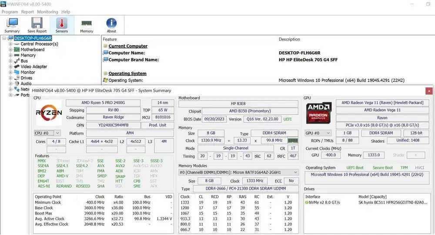Click the TPM label
The width and height of the screenshot is (435, 235).
[404, 168]
